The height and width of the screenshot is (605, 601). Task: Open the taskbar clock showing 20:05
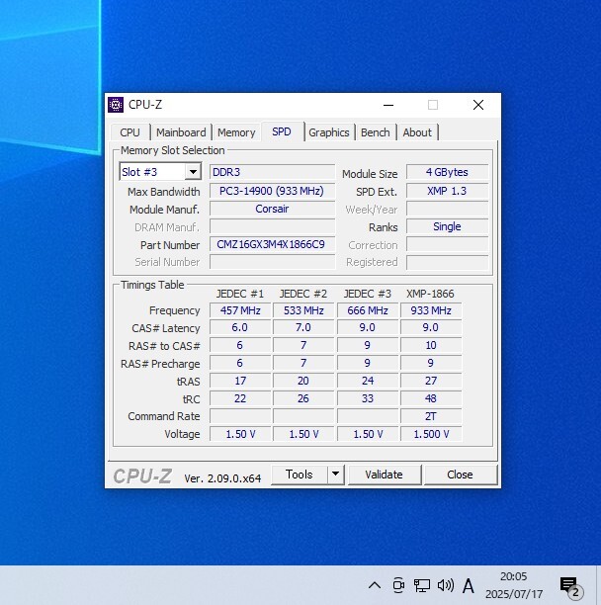point(514,585)
